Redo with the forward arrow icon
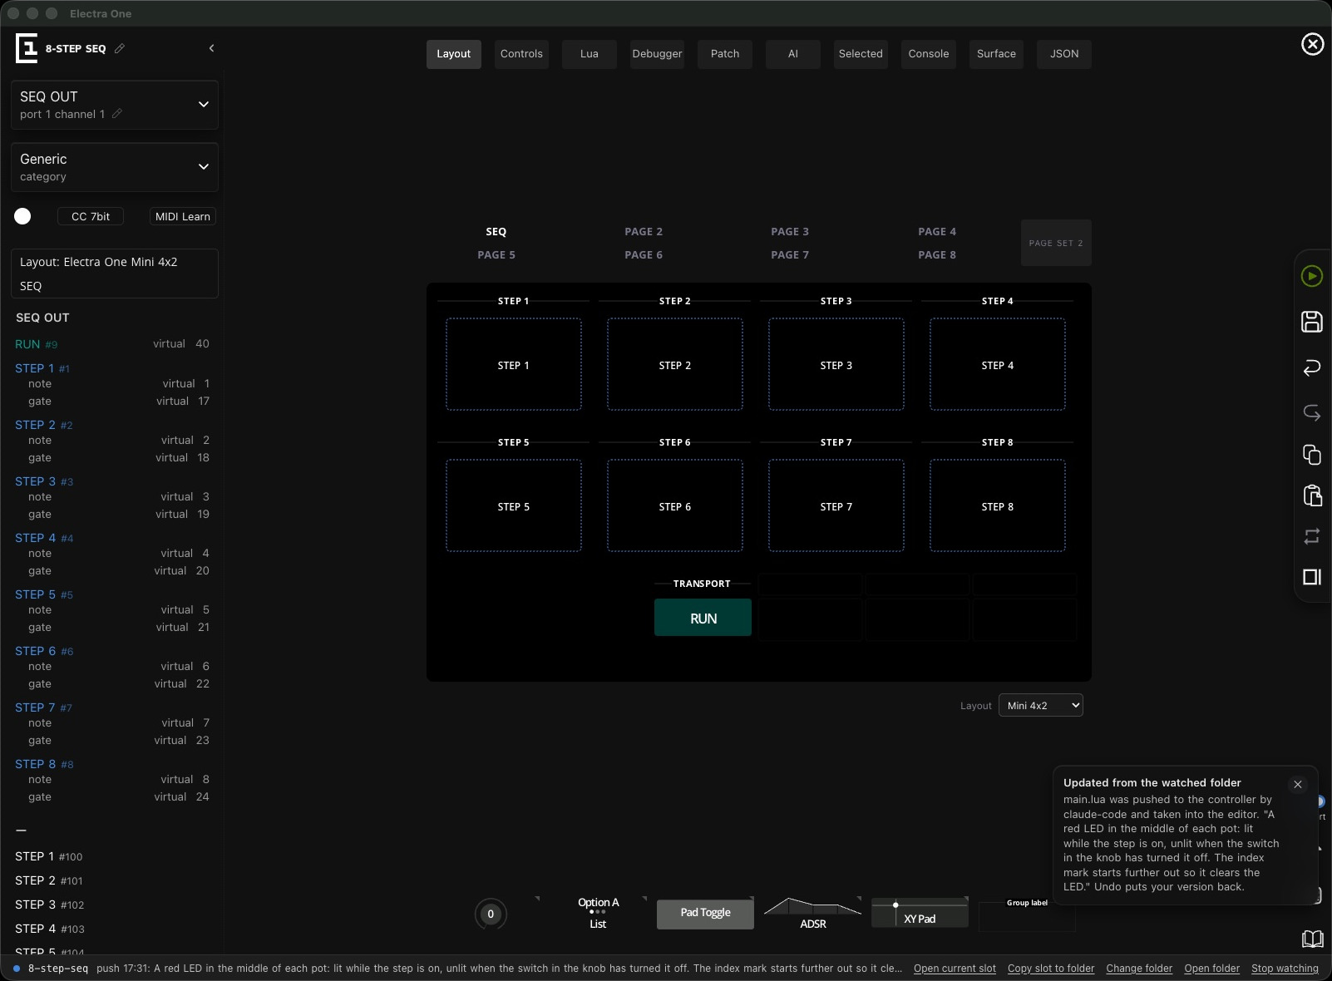The height and width of the screenshot is (981, 1332). (x=1311, y=412)
